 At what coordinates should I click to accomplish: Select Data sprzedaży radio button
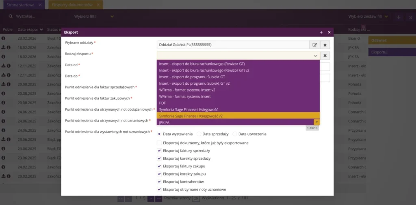pos(199,134)
